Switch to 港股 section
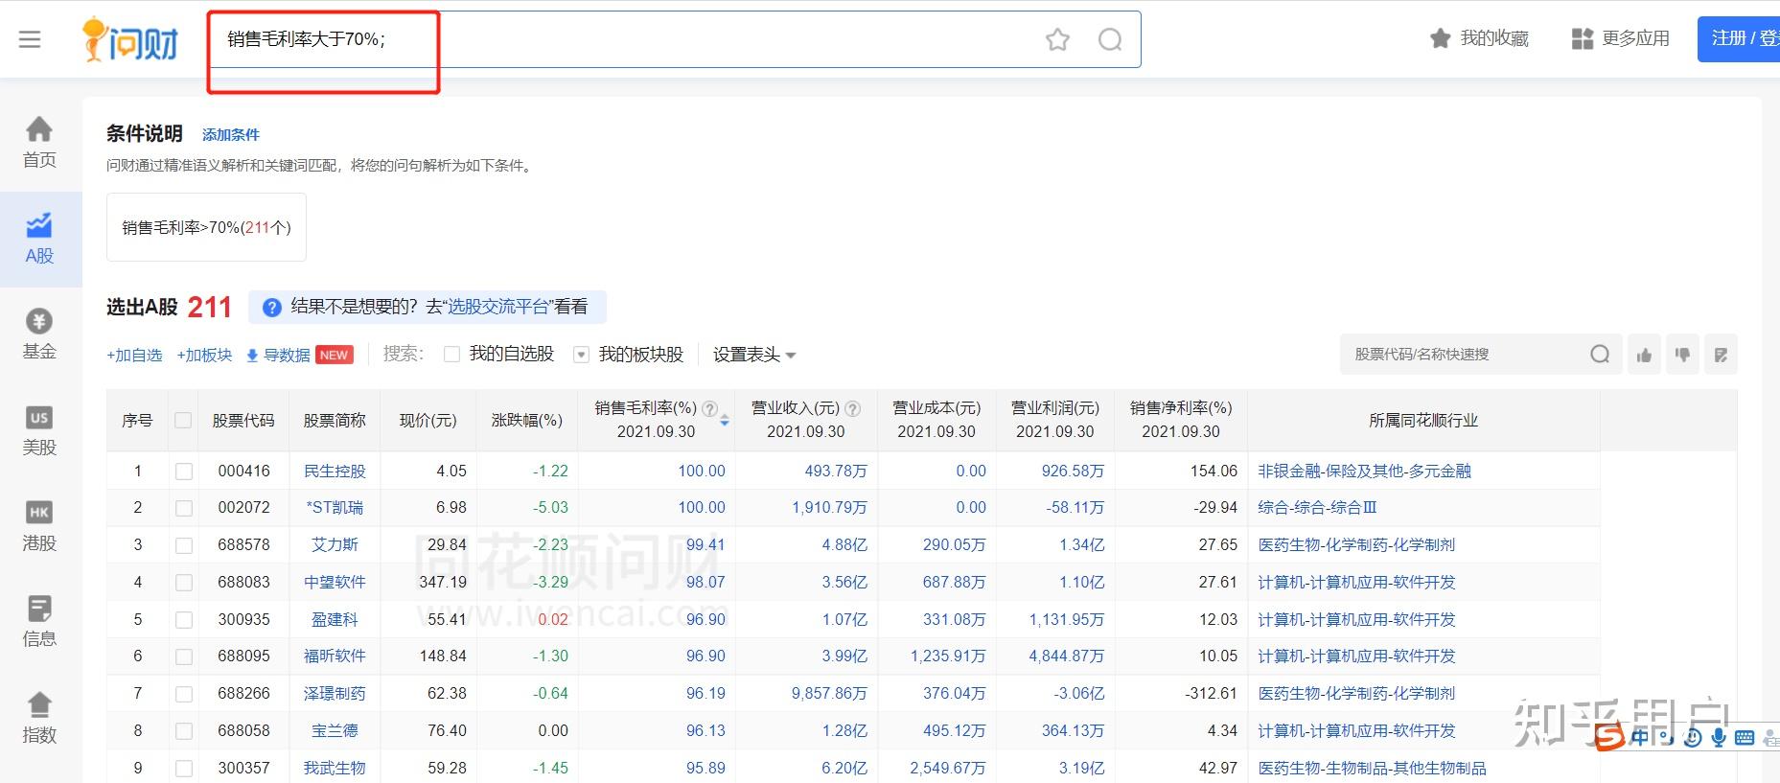Viewport: 1780px width, 783px height. pyautogui.click(x=39, y=526)
